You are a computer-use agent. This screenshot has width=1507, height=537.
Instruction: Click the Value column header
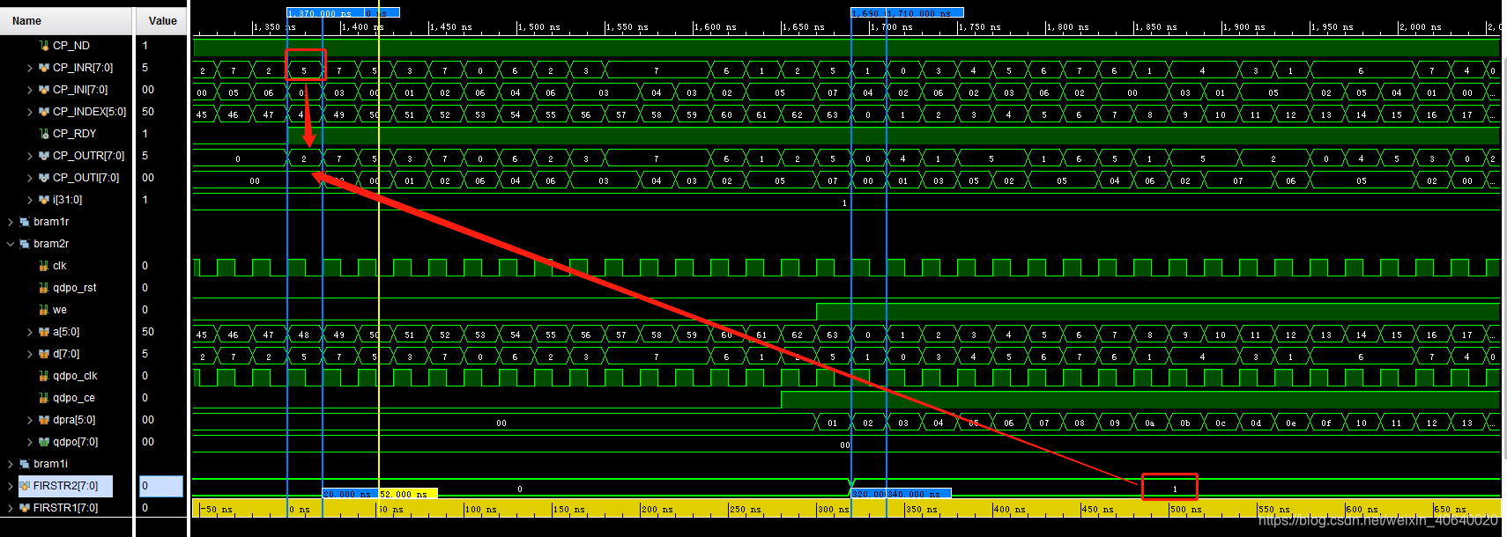[x=162, y=21]
